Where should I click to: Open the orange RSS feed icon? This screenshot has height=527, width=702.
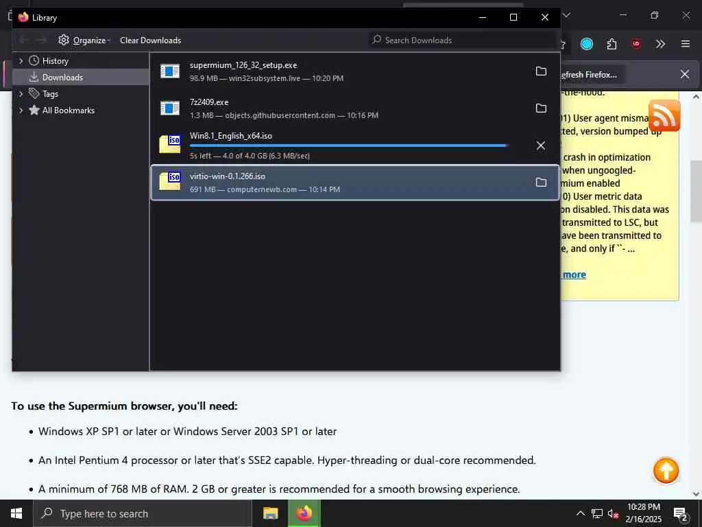[664, 115]
